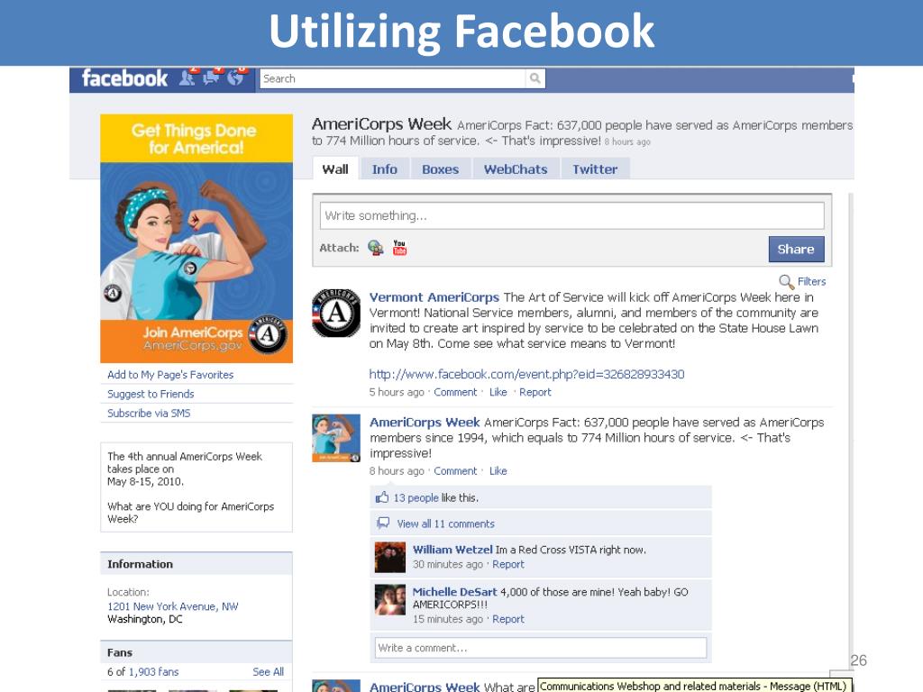923x692 pixels.
Task: Click the Get Things Done poster image
Action: (x=196, y=238)
